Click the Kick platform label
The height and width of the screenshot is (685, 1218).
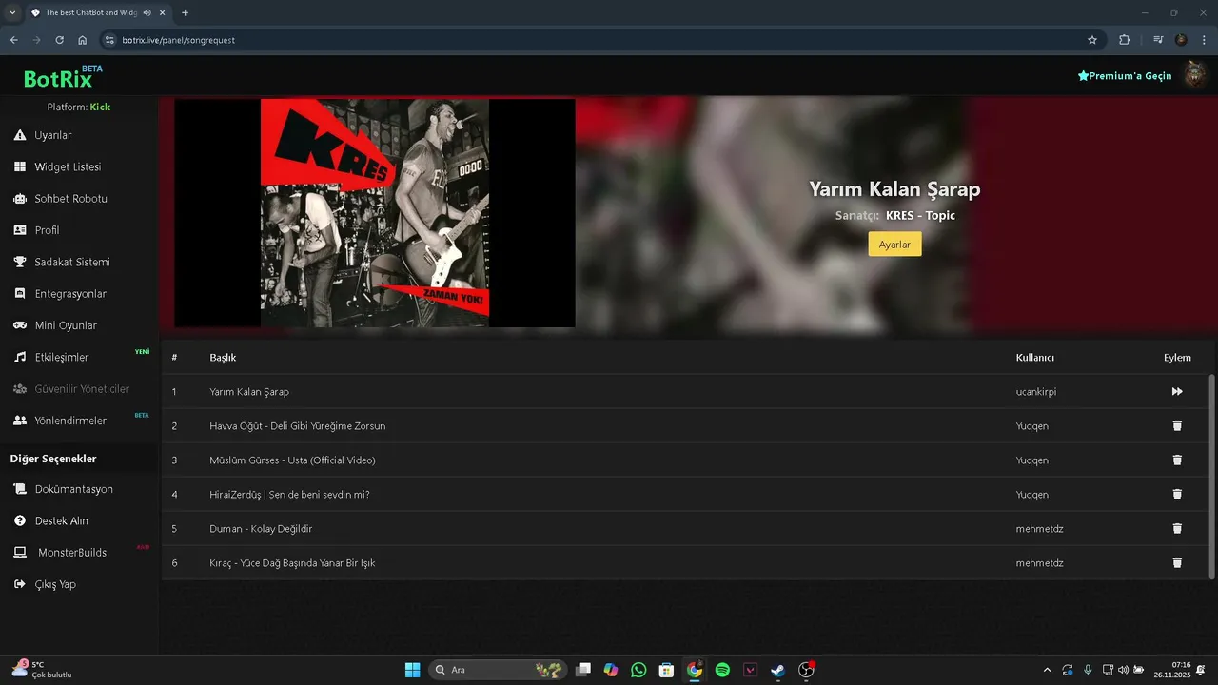point(100,107)
